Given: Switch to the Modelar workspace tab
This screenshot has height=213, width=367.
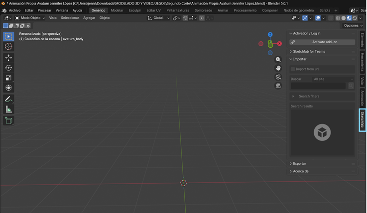Looking at the screenshot, I should click(x=117, y=10).
